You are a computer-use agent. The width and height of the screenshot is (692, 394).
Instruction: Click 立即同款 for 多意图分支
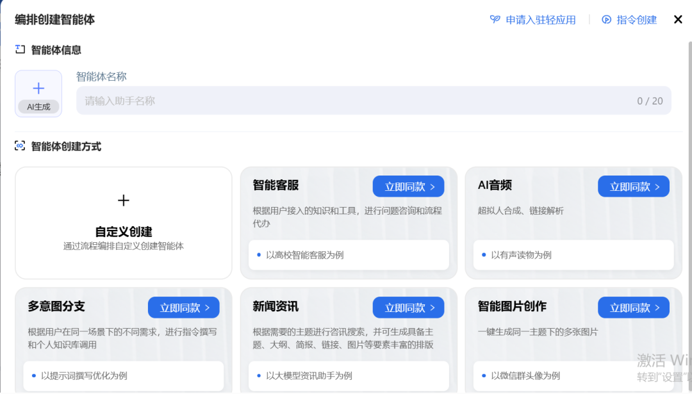tap(184, 307)
